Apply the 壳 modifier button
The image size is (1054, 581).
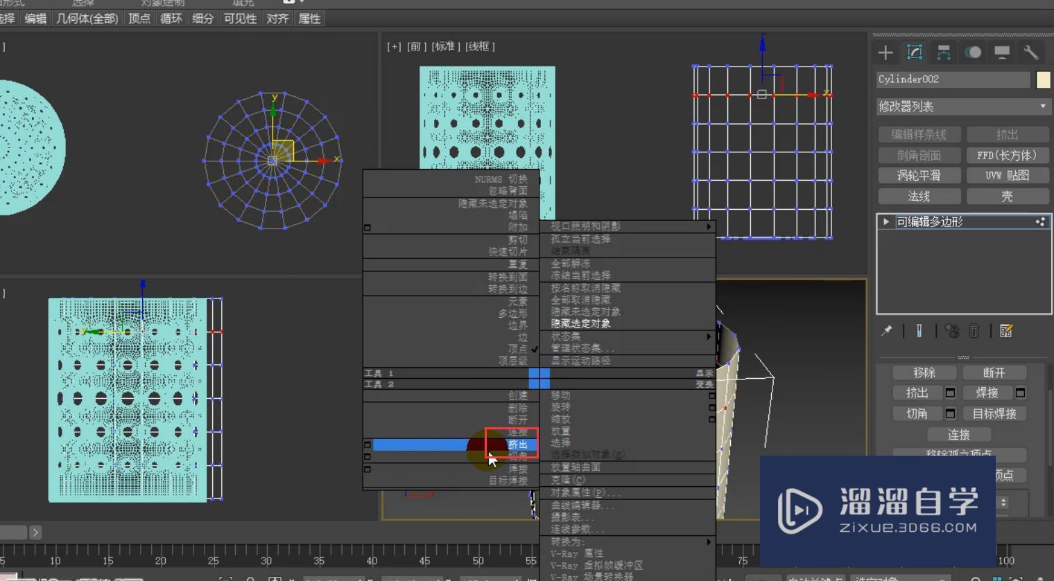1007,196
